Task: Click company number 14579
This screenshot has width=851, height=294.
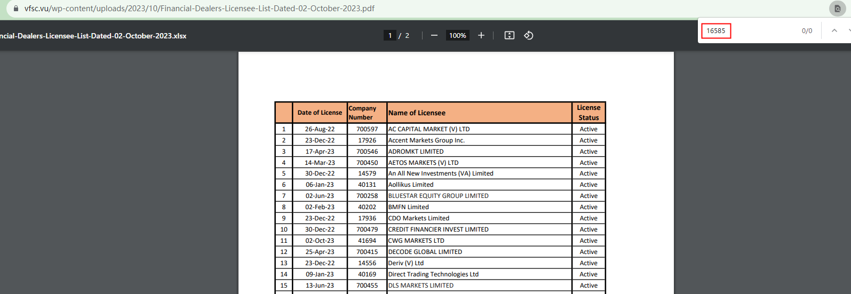Action: 367,173
